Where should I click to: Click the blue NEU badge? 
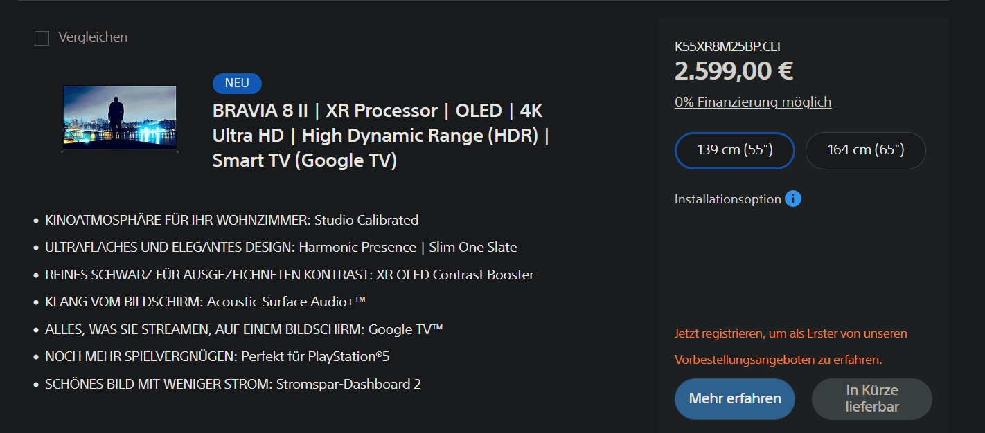(x=237, y=83)
